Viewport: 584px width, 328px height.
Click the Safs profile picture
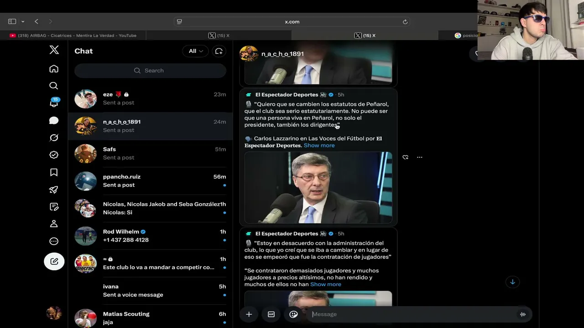click(86, 154)
